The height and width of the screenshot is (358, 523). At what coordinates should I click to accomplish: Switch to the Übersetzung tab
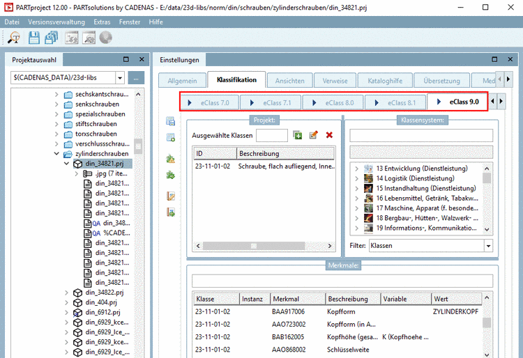(441, 81)
